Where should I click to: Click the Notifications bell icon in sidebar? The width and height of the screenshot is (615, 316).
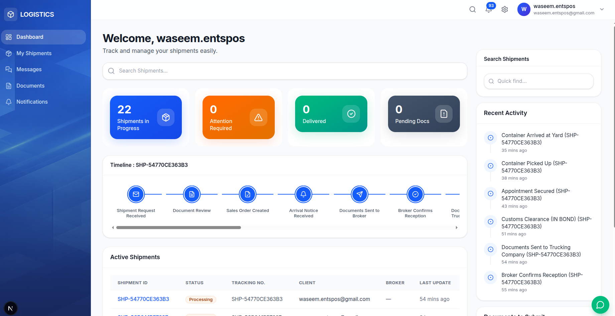[x=9, y=102]
